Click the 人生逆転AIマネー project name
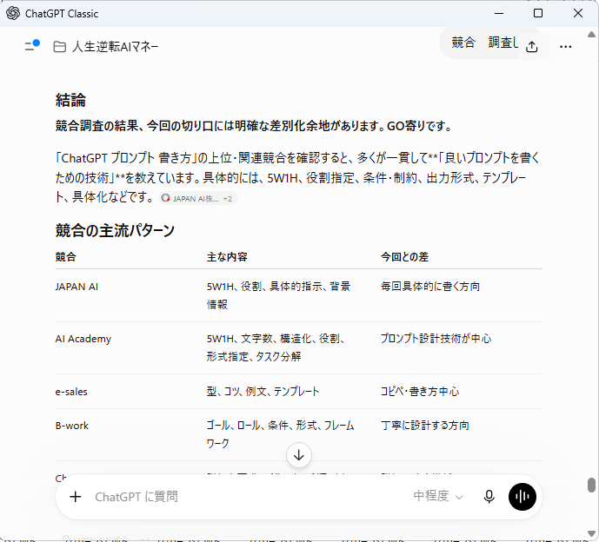This screenshot has height=542, width=599. [115, 47]
